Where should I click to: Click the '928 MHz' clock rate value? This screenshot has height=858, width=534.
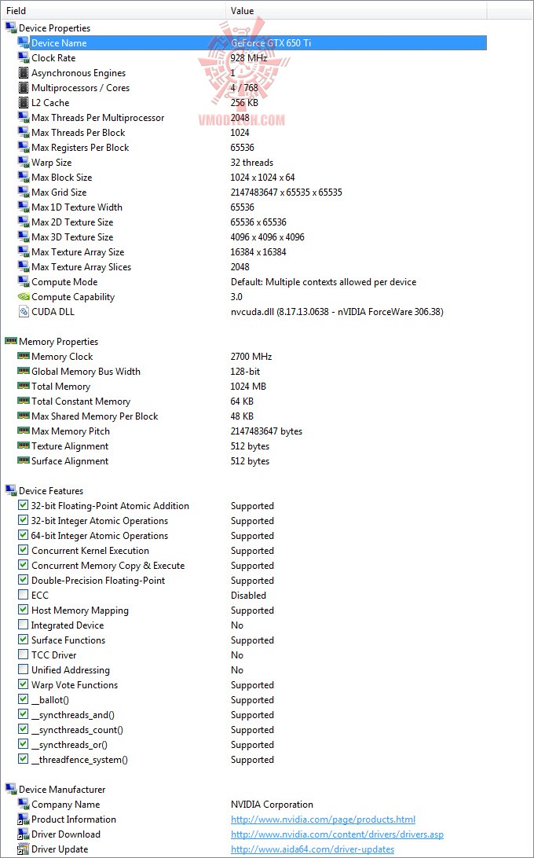point(249,57)
